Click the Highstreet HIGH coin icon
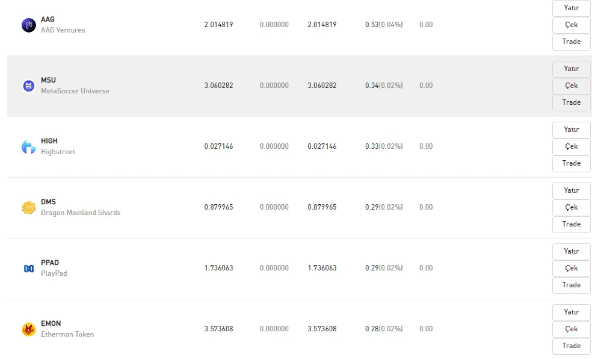This screenshot has height=359, width=592. [x=29, y=147]
